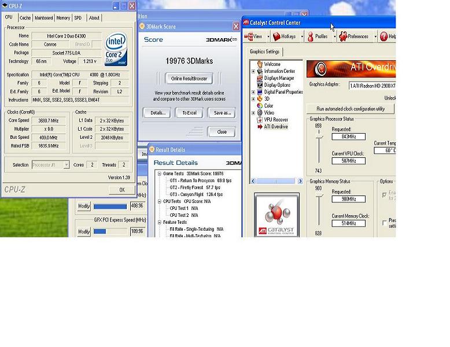
Task: Select the Video tree entry
Action: (269, 113)
